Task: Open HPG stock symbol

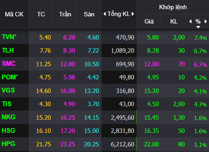Action: 8,144
